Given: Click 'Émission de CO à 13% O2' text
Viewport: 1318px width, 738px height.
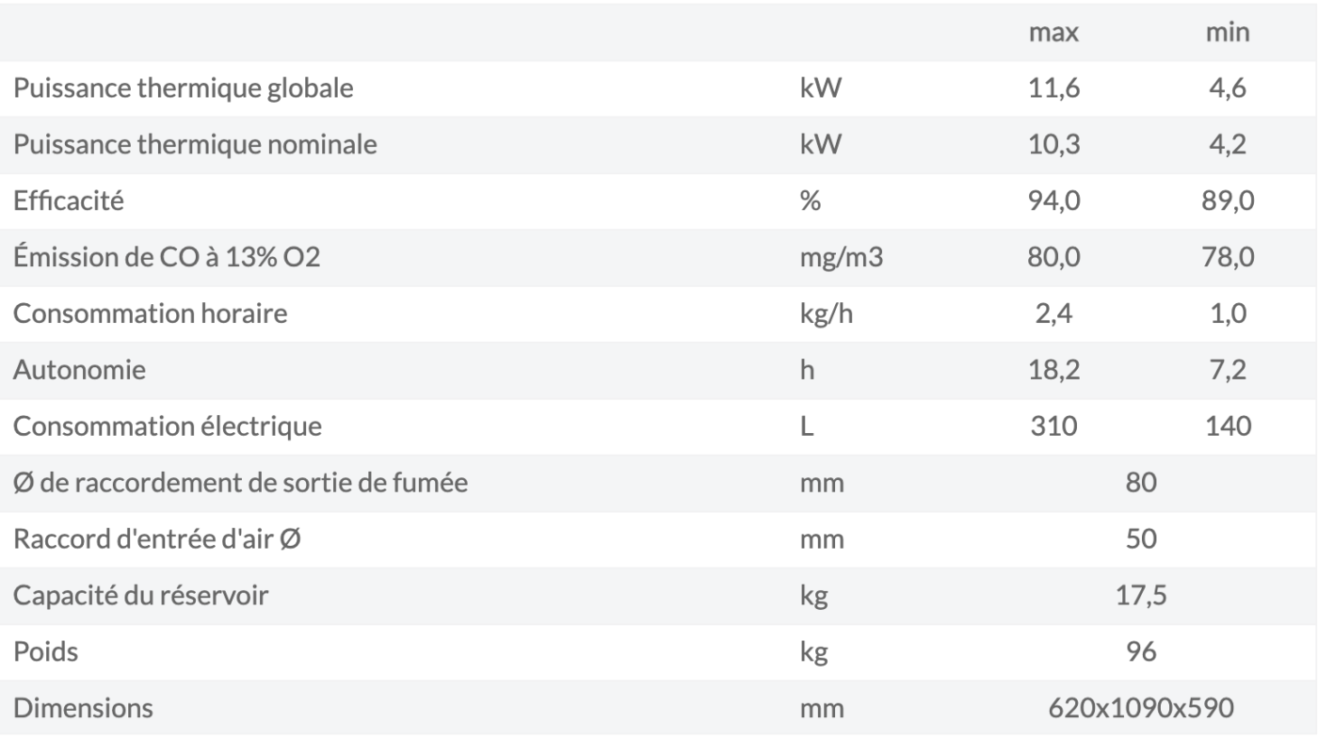Looking at the screenshot, I should pos(167,258).
